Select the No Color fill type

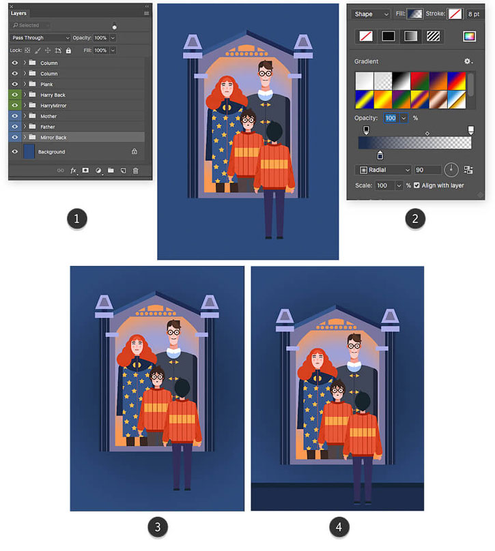(366, 36)
